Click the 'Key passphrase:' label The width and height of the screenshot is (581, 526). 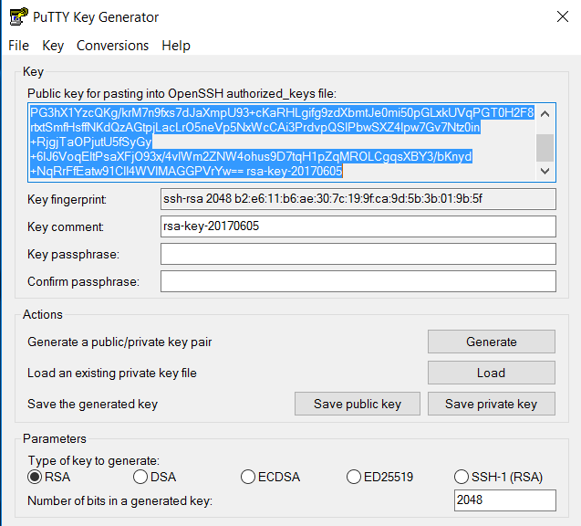click(73, 255)
